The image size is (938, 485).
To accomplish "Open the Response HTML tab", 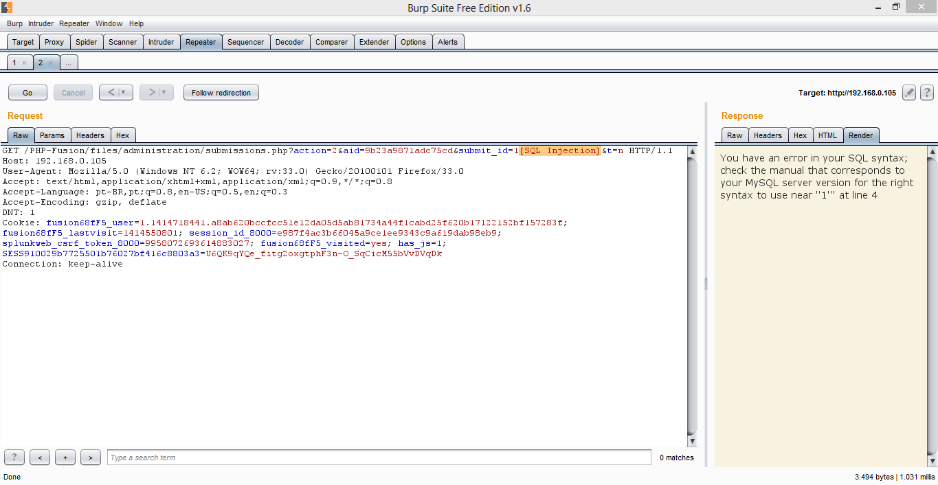I will (x=828, y=135).
